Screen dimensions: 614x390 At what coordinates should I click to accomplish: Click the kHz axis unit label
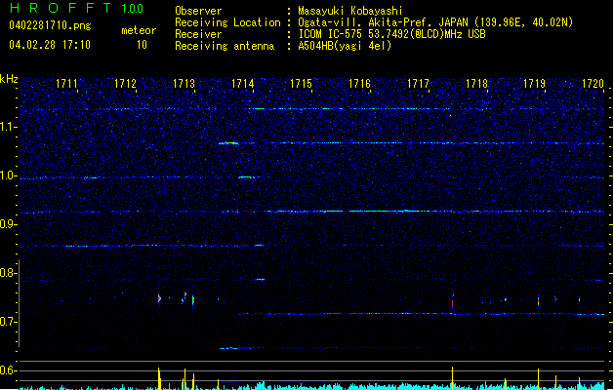pos(9,79)
